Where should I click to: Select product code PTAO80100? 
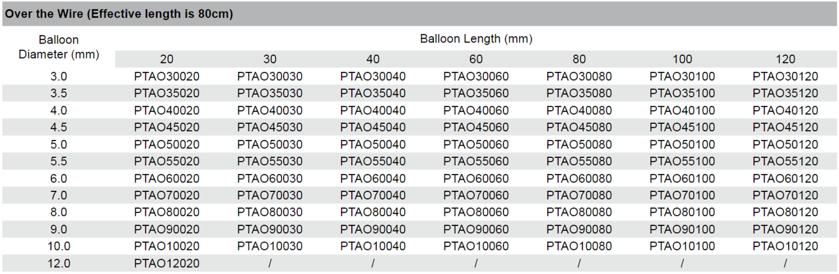(682, 212)
